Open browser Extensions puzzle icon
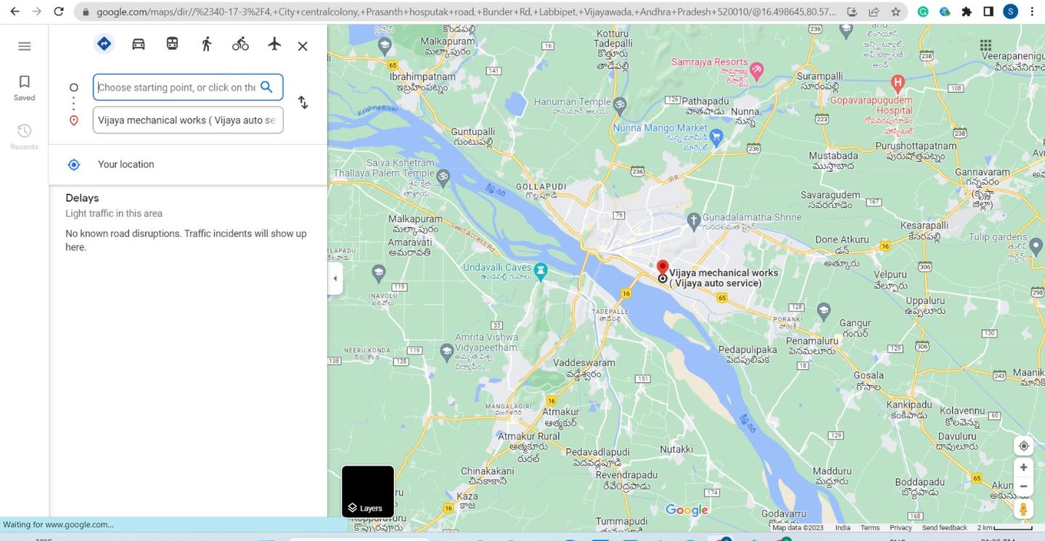Viewport: 1045px width, 541px height. 967,12
